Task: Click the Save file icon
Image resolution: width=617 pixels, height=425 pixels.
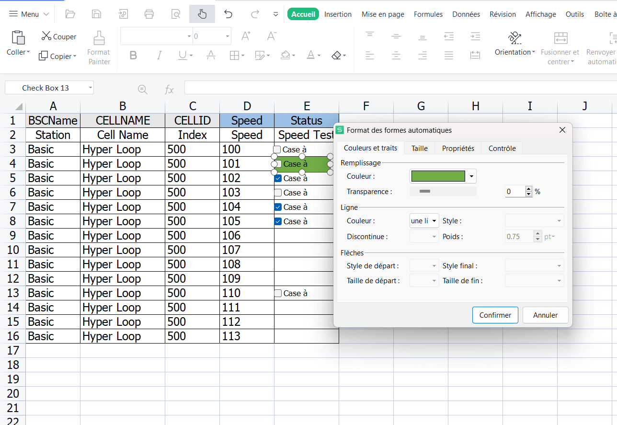Action: (96, 14)
